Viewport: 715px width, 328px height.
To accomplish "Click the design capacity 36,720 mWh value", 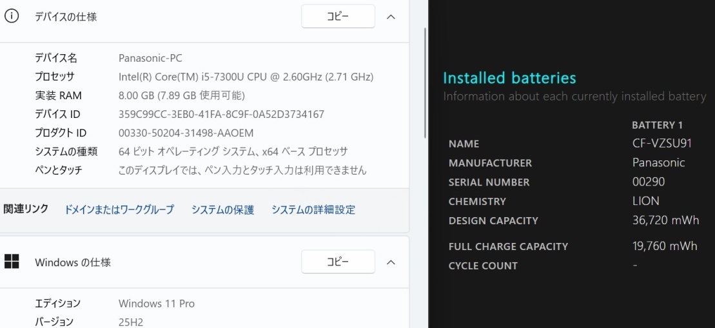I will point(665,220).
